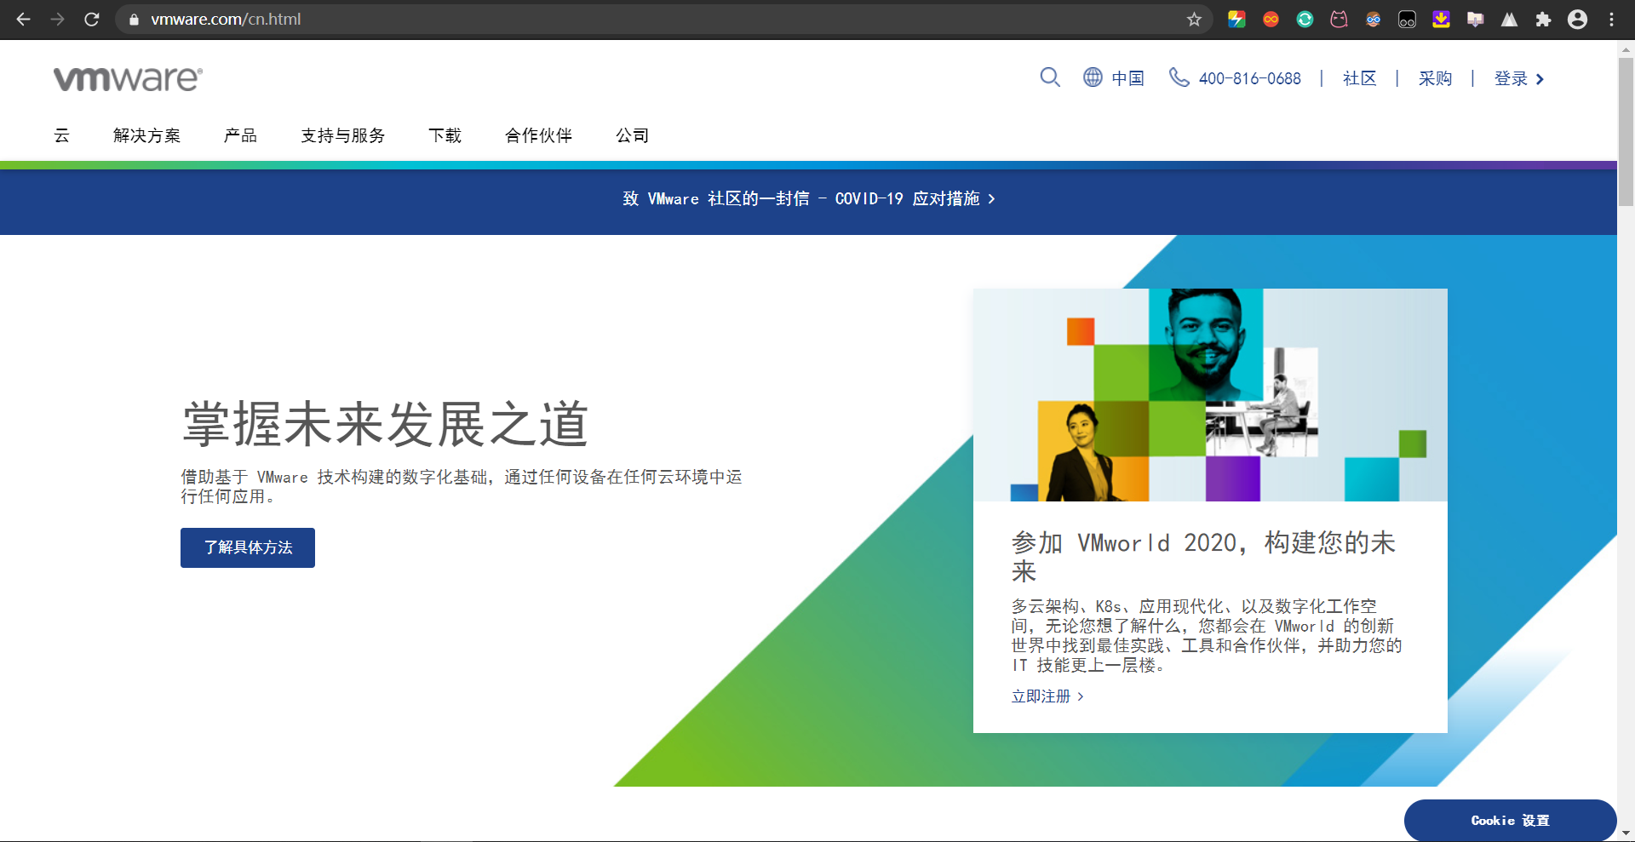This screenshot has height=842, width=1635.
Task: Click the green sync extension icon
Action: [1305, 19]
